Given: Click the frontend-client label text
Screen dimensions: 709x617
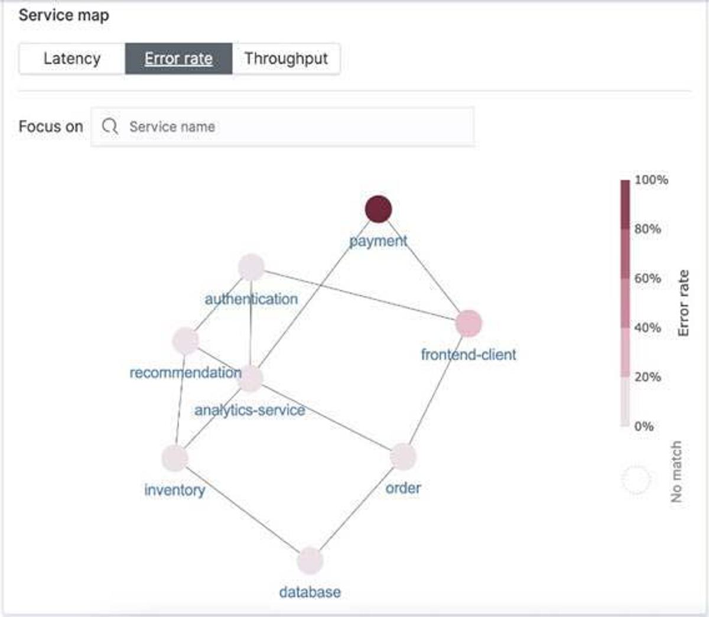Looking at the screenshot, I should [x=469, y=355].
